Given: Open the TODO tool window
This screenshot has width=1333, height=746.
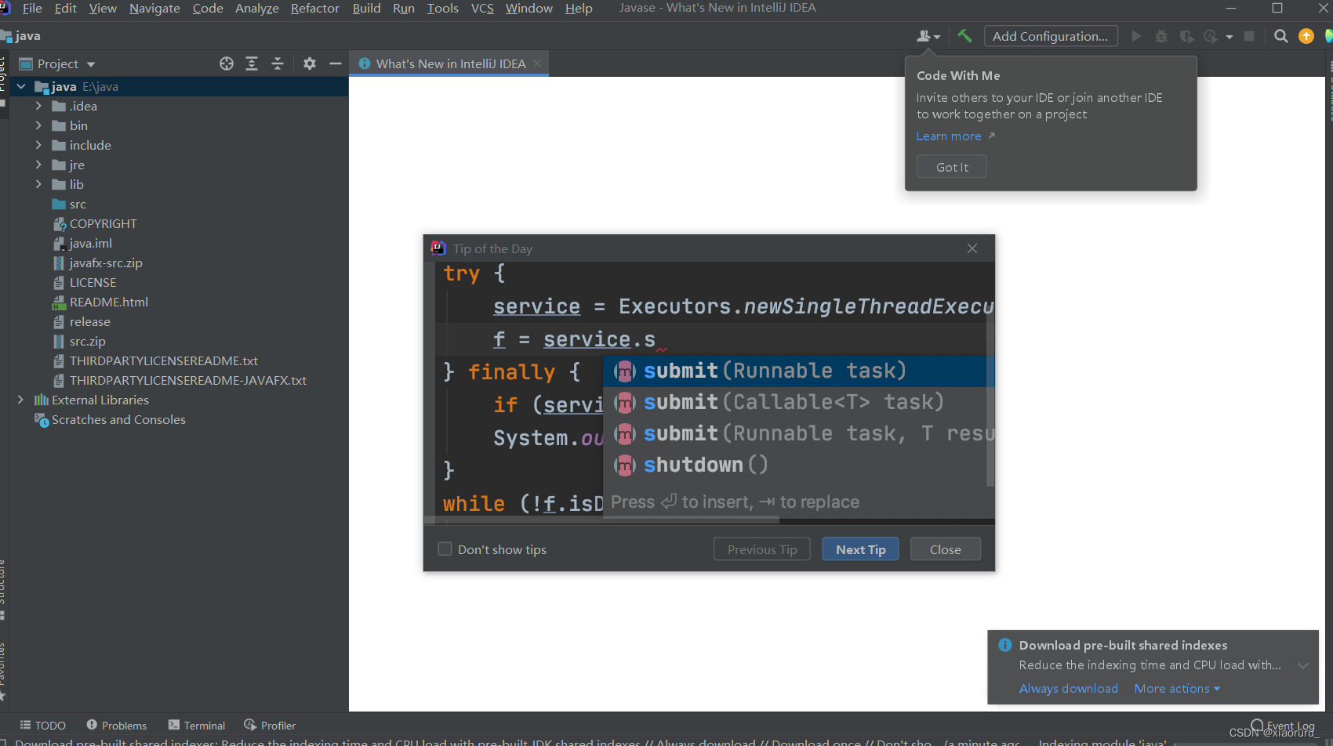Looking at the screenshot, I should (x=43, y=726).
